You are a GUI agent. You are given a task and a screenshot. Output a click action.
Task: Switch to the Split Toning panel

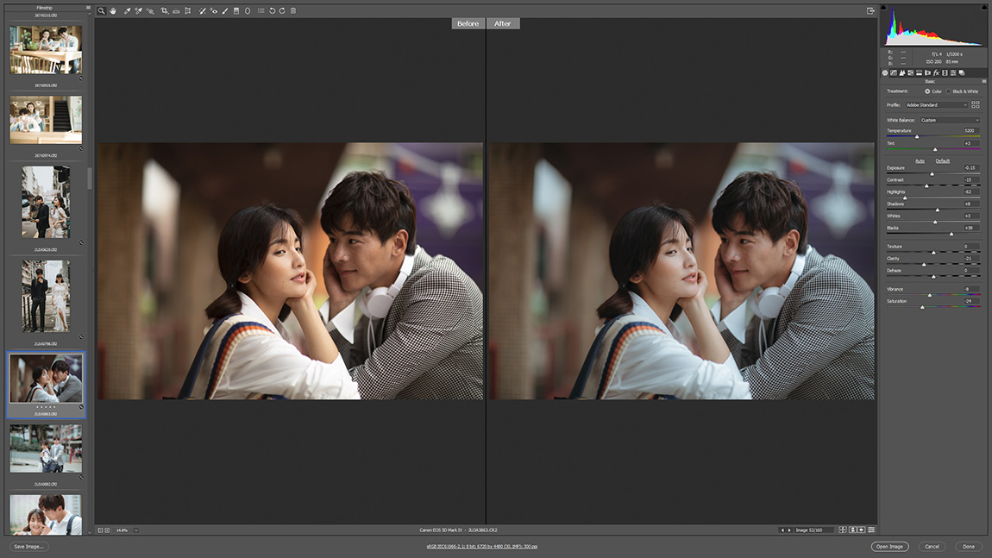pyautogui.click(x=920, y=72)
